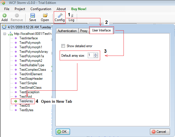This screenshot has width=175, height=137.
Task: Click the purple bullet icon beside TestComplexClass
Action: (x=16, y=70)
